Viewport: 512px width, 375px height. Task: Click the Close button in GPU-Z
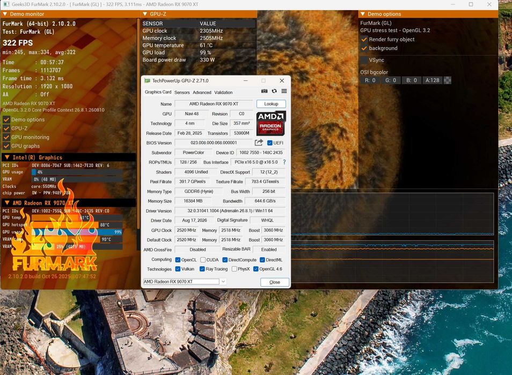pyautogui.click(x=275, y=282)
